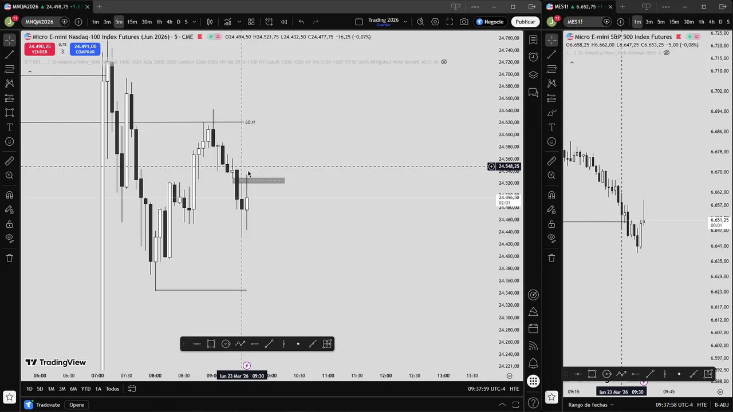733x412 pixels.
Task: Click the zoom in tool in the left chart toolbar
Action: click(9, 176)
